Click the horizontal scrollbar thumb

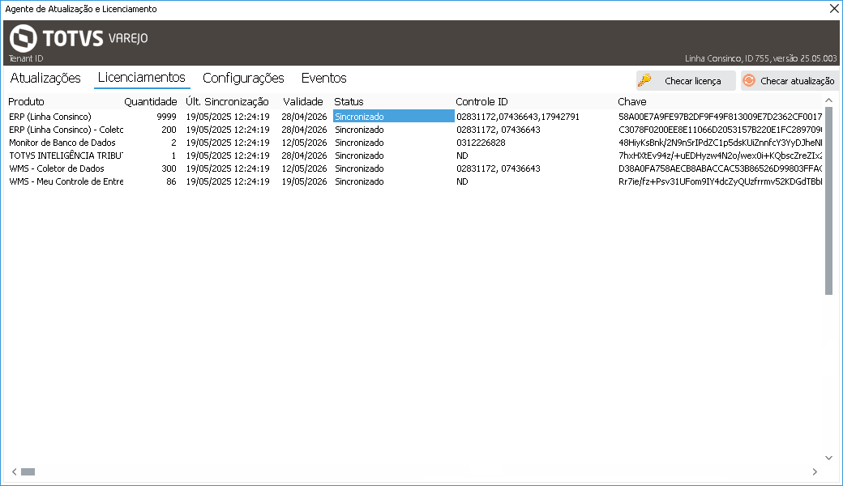28,471
